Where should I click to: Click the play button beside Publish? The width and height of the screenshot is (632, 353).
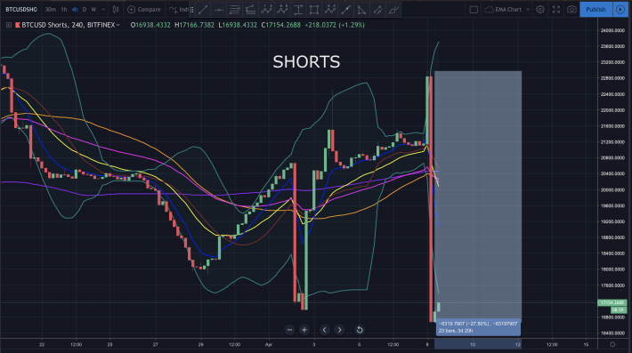point(620,9)
